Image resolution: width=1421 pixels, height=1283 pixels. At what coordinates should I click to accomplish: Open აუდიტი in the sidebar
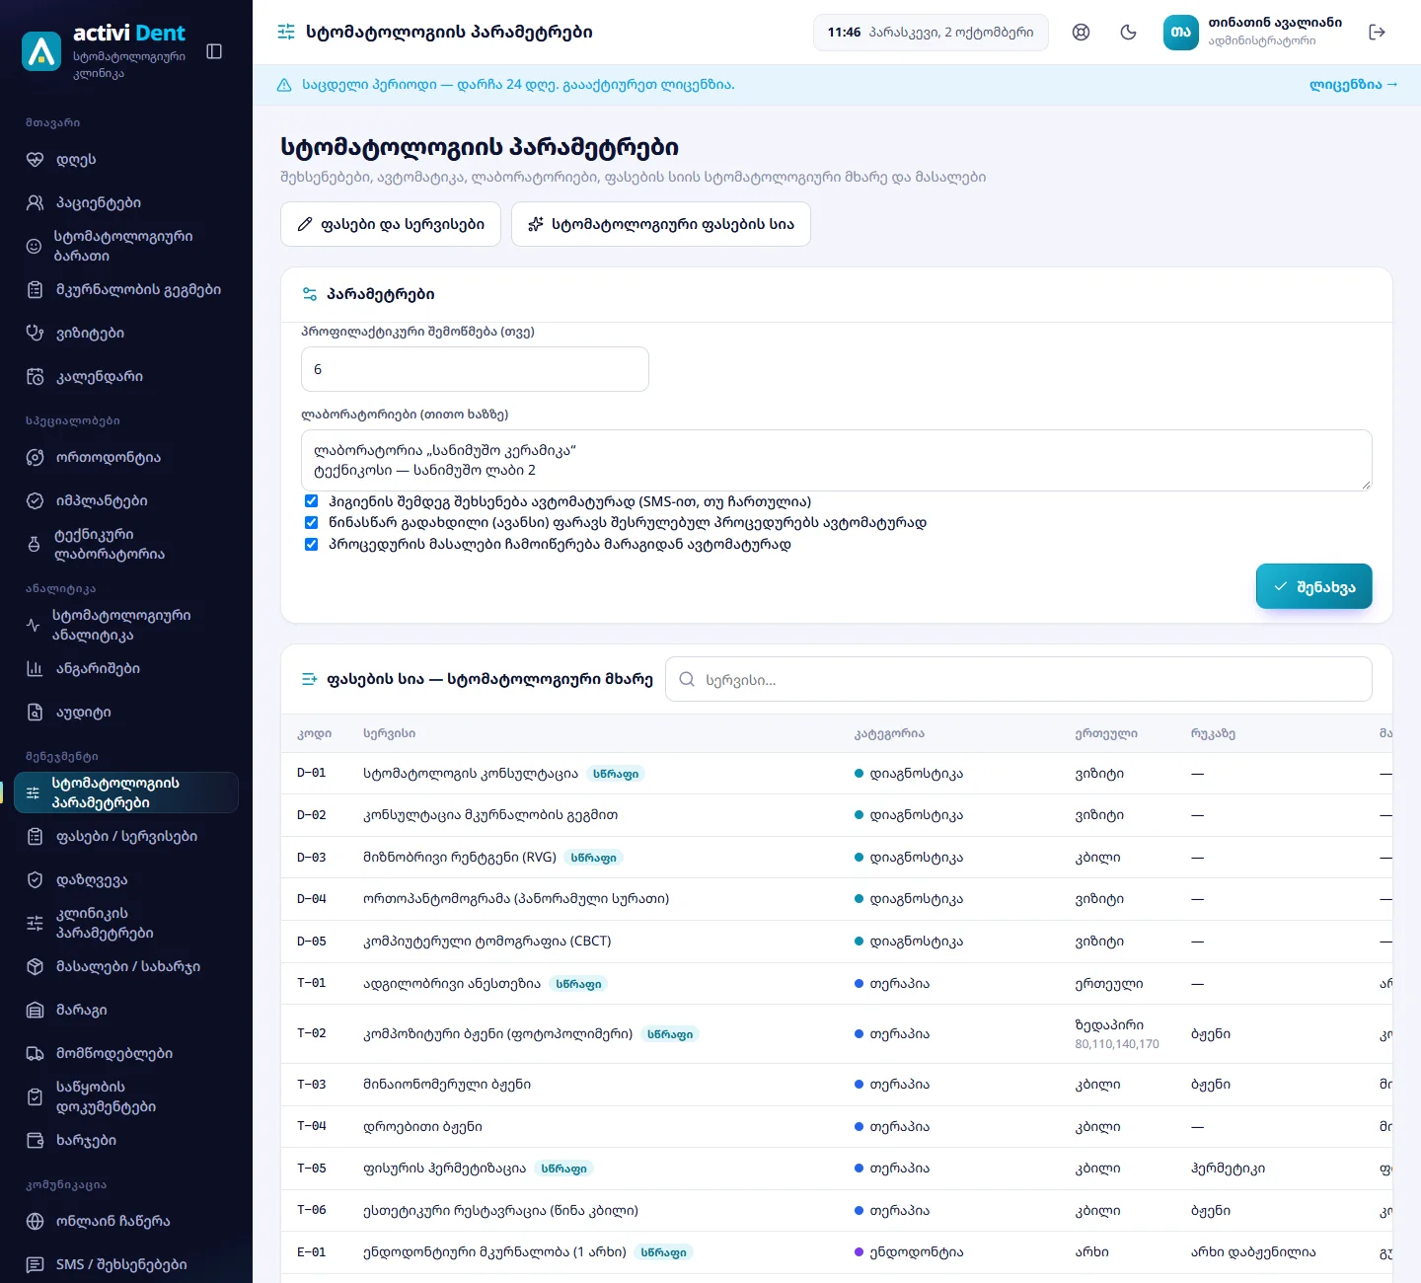coord(126,712)
